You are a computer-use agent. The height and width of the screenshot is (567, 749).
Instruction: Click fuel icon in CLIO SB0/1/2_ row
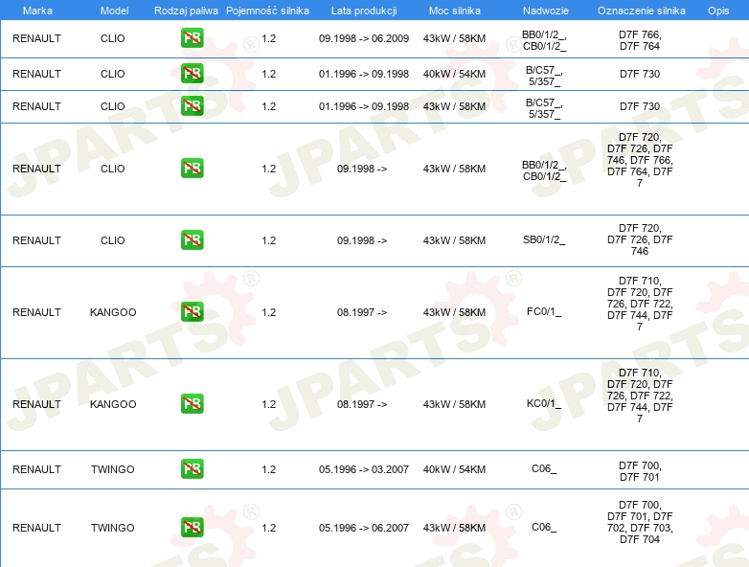(192, 240)
